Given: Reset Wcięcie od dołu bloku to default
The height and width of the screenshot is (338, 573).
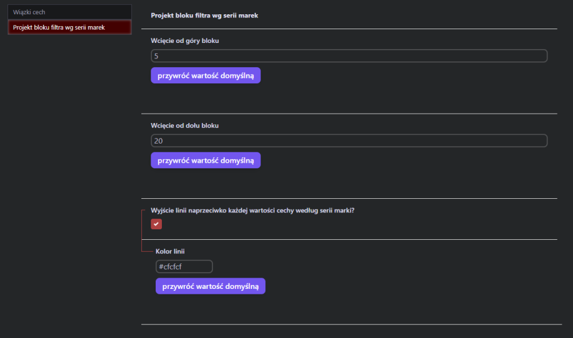Looking at the screenshot, I should (206, 160).
